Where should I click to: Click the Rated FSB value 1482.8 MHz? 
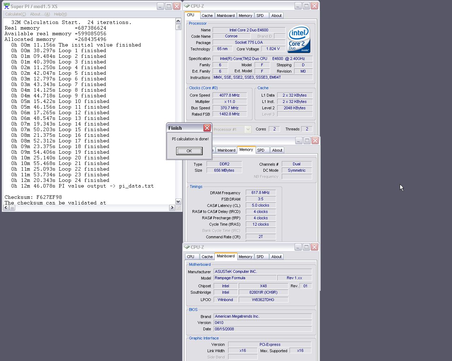[230, 114]
